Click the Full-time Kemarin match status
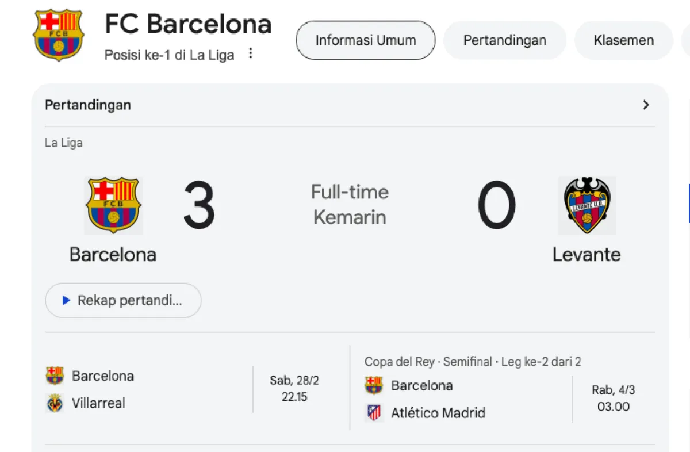The width and height of the screenshot is (690, 452). tap(350, 205)
